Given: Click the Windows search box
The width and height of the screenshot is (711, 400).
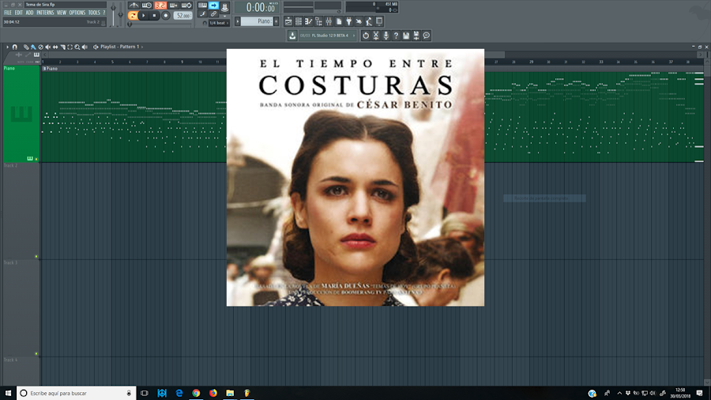Looking at the screenshot, I should coord(76,393).
